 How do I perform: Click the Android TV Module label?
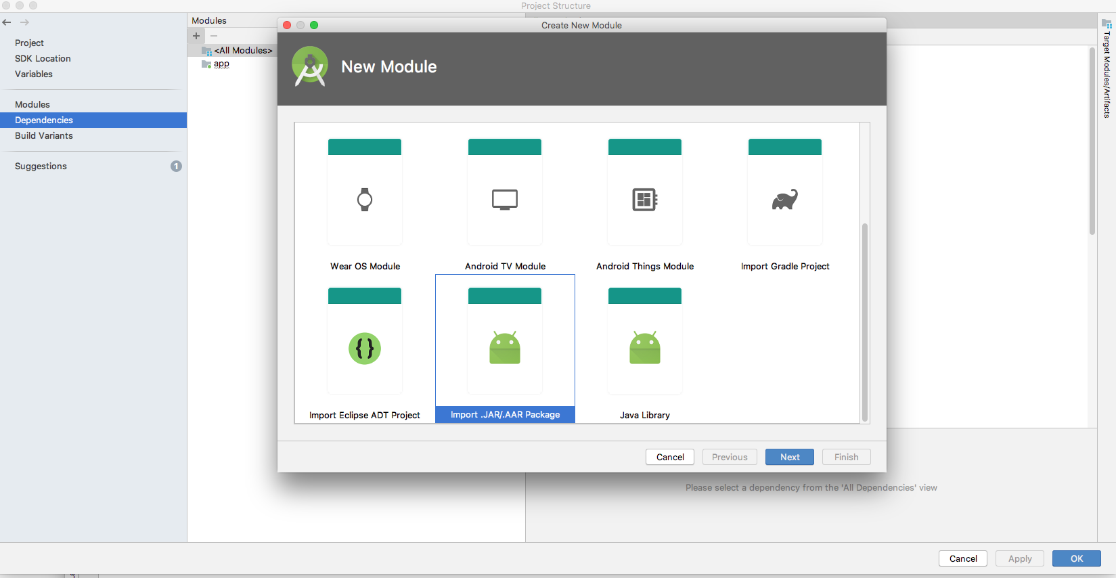point(505,266)
